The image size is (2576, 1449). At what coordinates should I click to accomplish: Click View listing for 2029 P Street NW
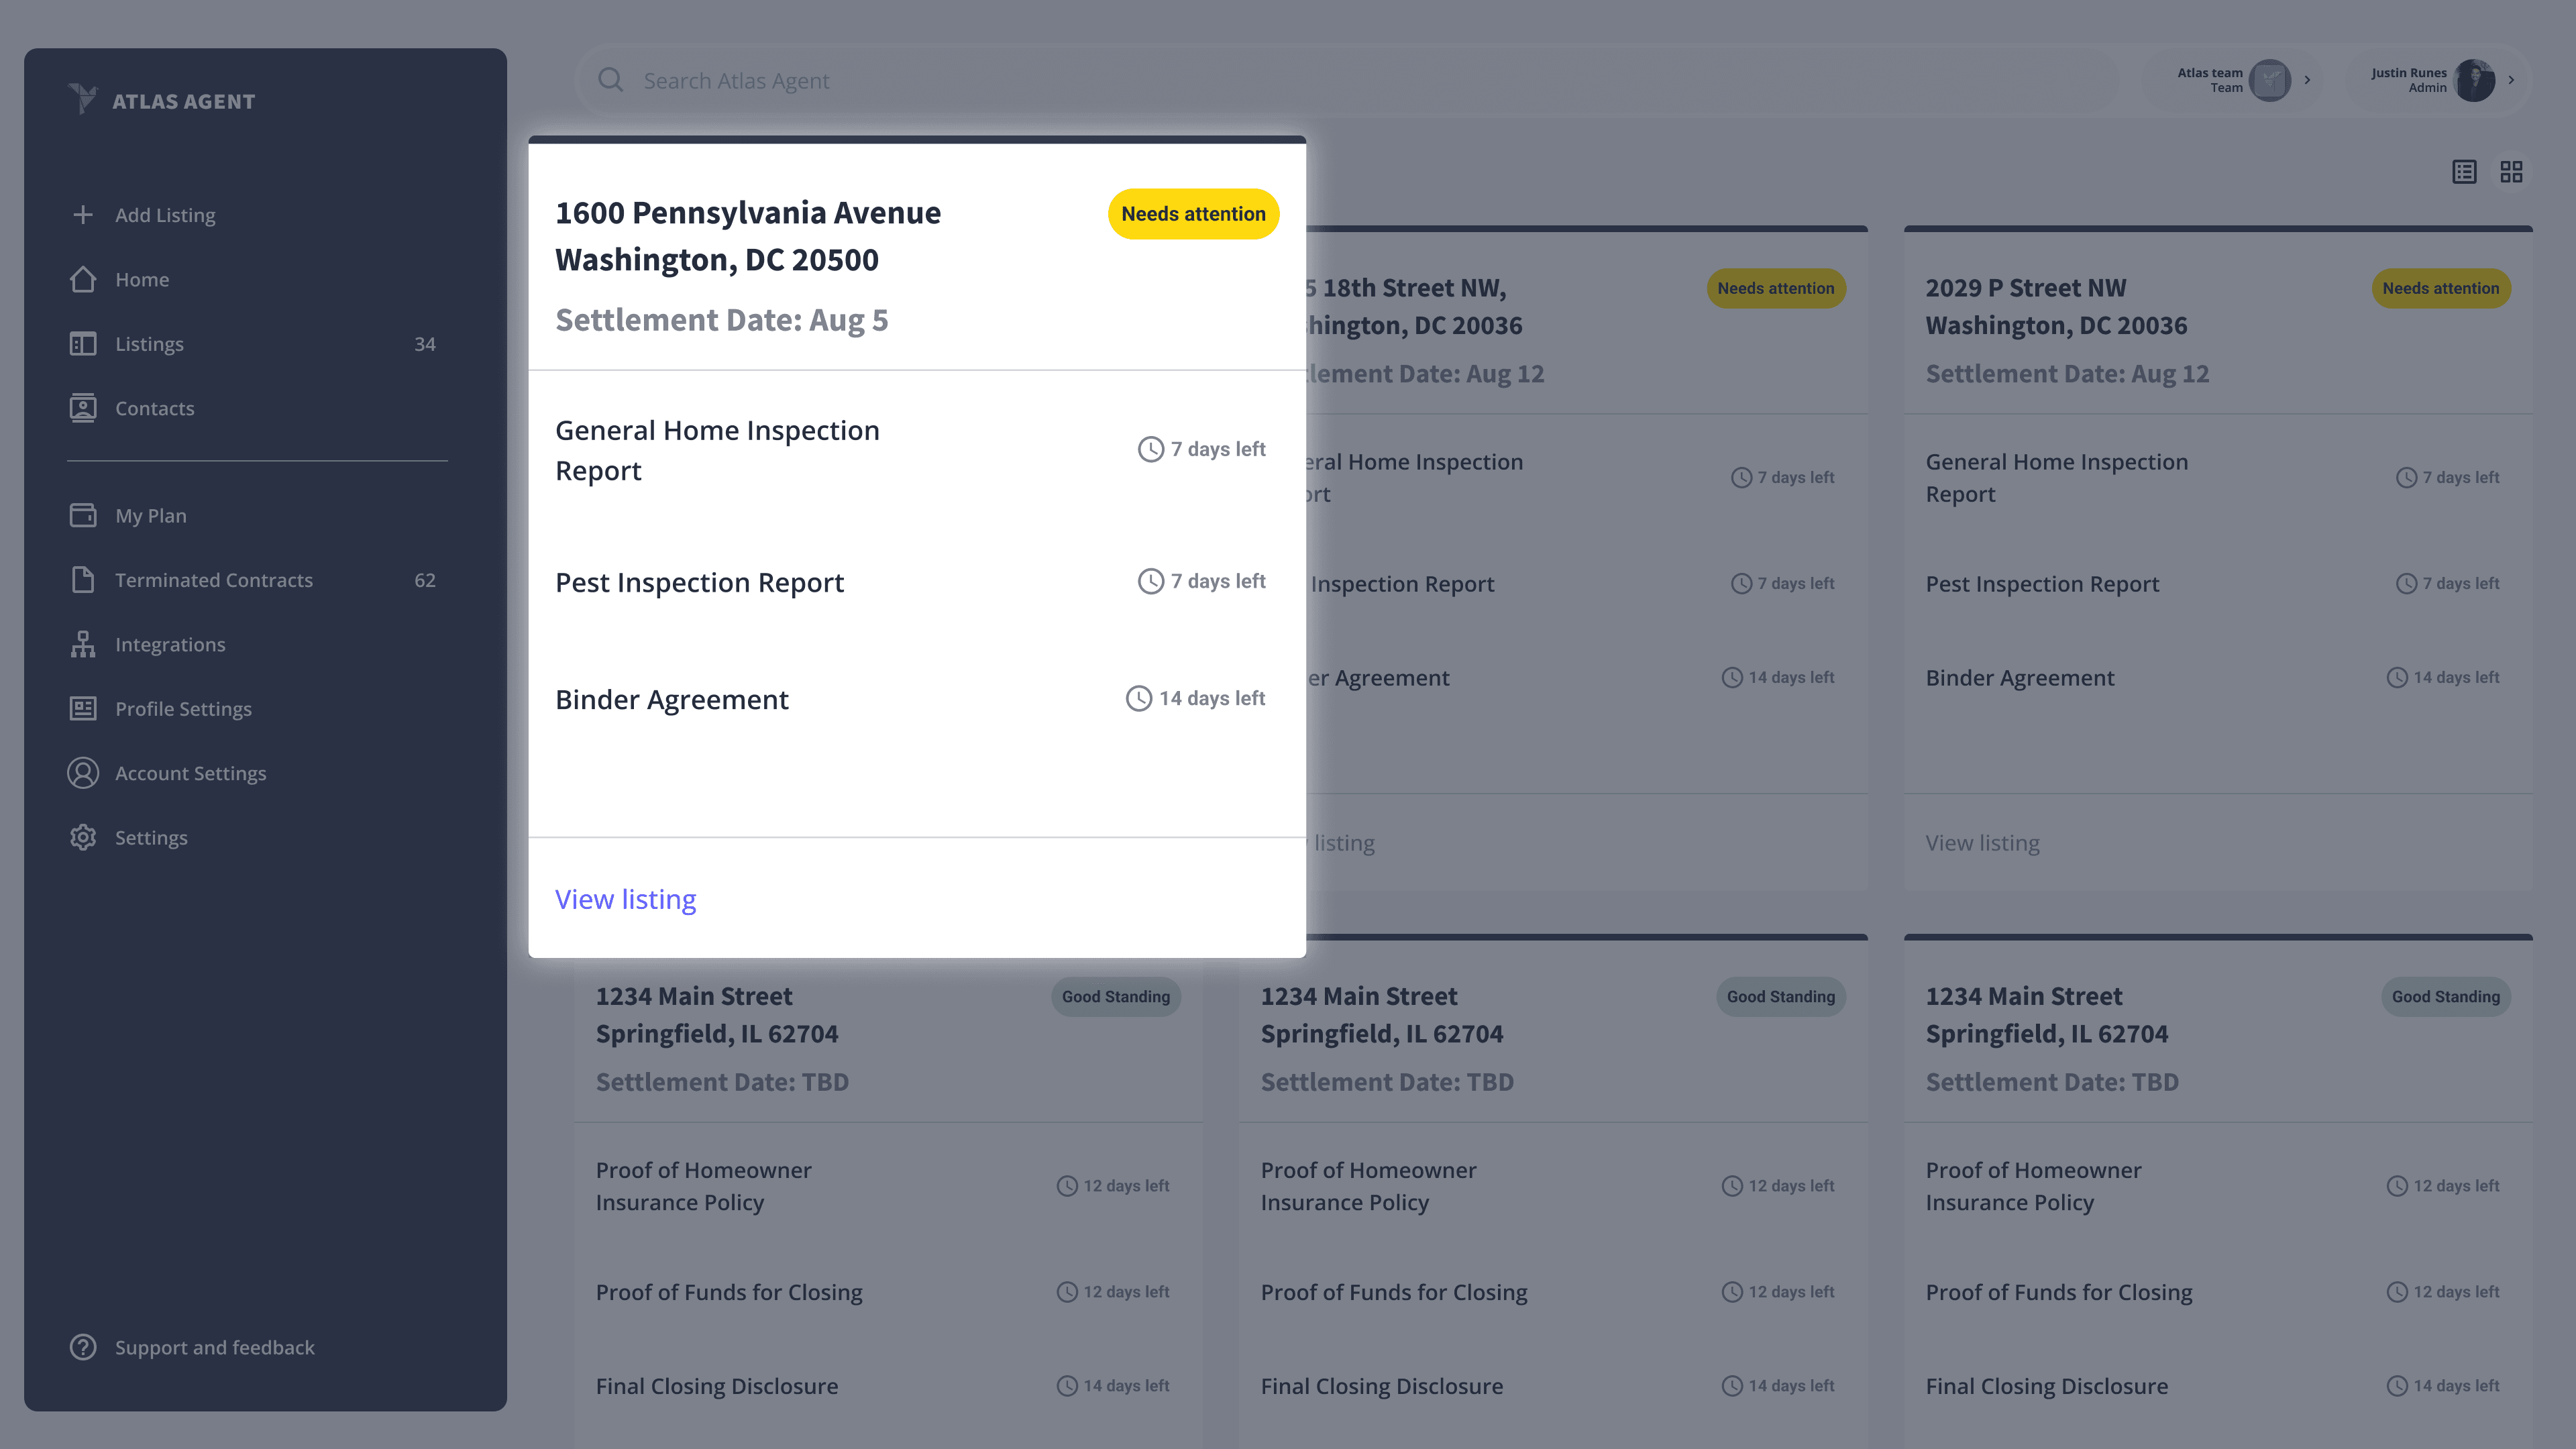[x=1982, y=843]
